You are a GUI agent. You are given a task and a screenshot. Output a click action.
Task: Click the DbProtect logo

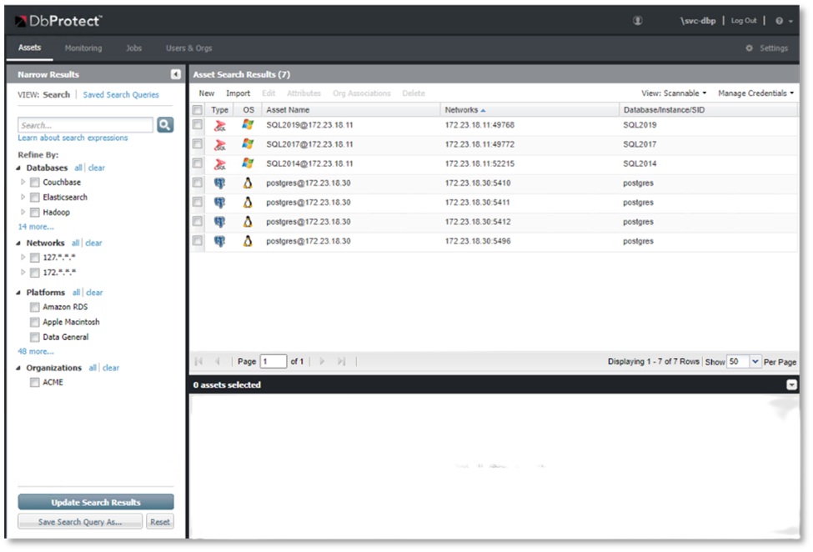point(58,21)
